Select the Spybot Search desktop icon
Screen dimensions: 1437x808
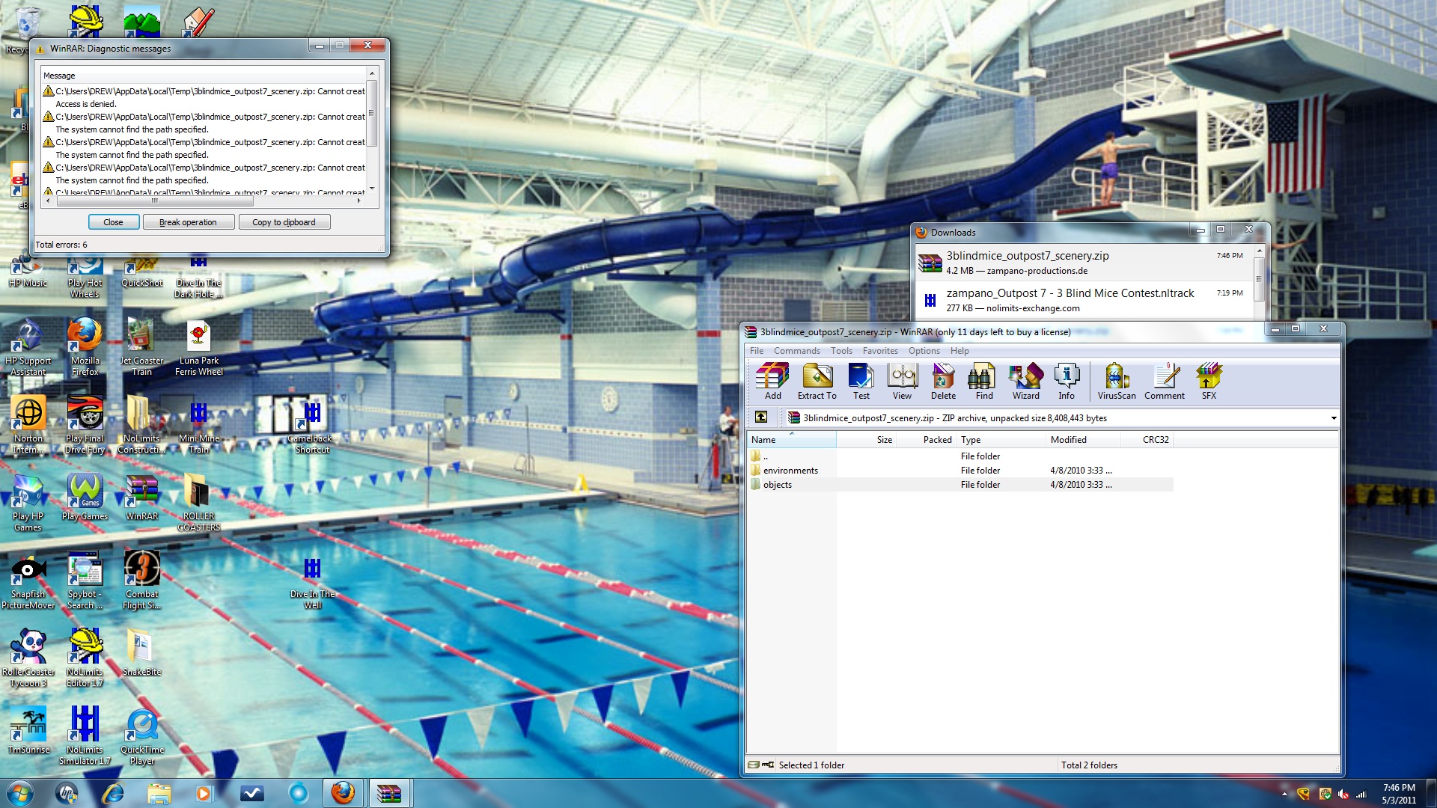(85, 580)
